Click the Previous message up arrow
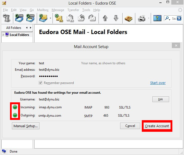Viewport: 184px width, 155px height. 105,18
